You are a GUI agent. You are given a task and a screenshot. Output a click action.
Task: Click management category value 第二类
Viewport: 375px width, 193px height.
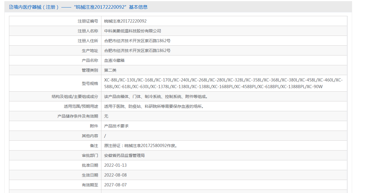110,70
